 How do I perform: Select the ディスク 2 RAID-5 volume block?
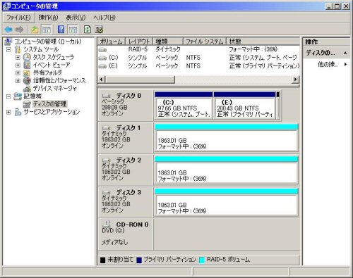227,170
